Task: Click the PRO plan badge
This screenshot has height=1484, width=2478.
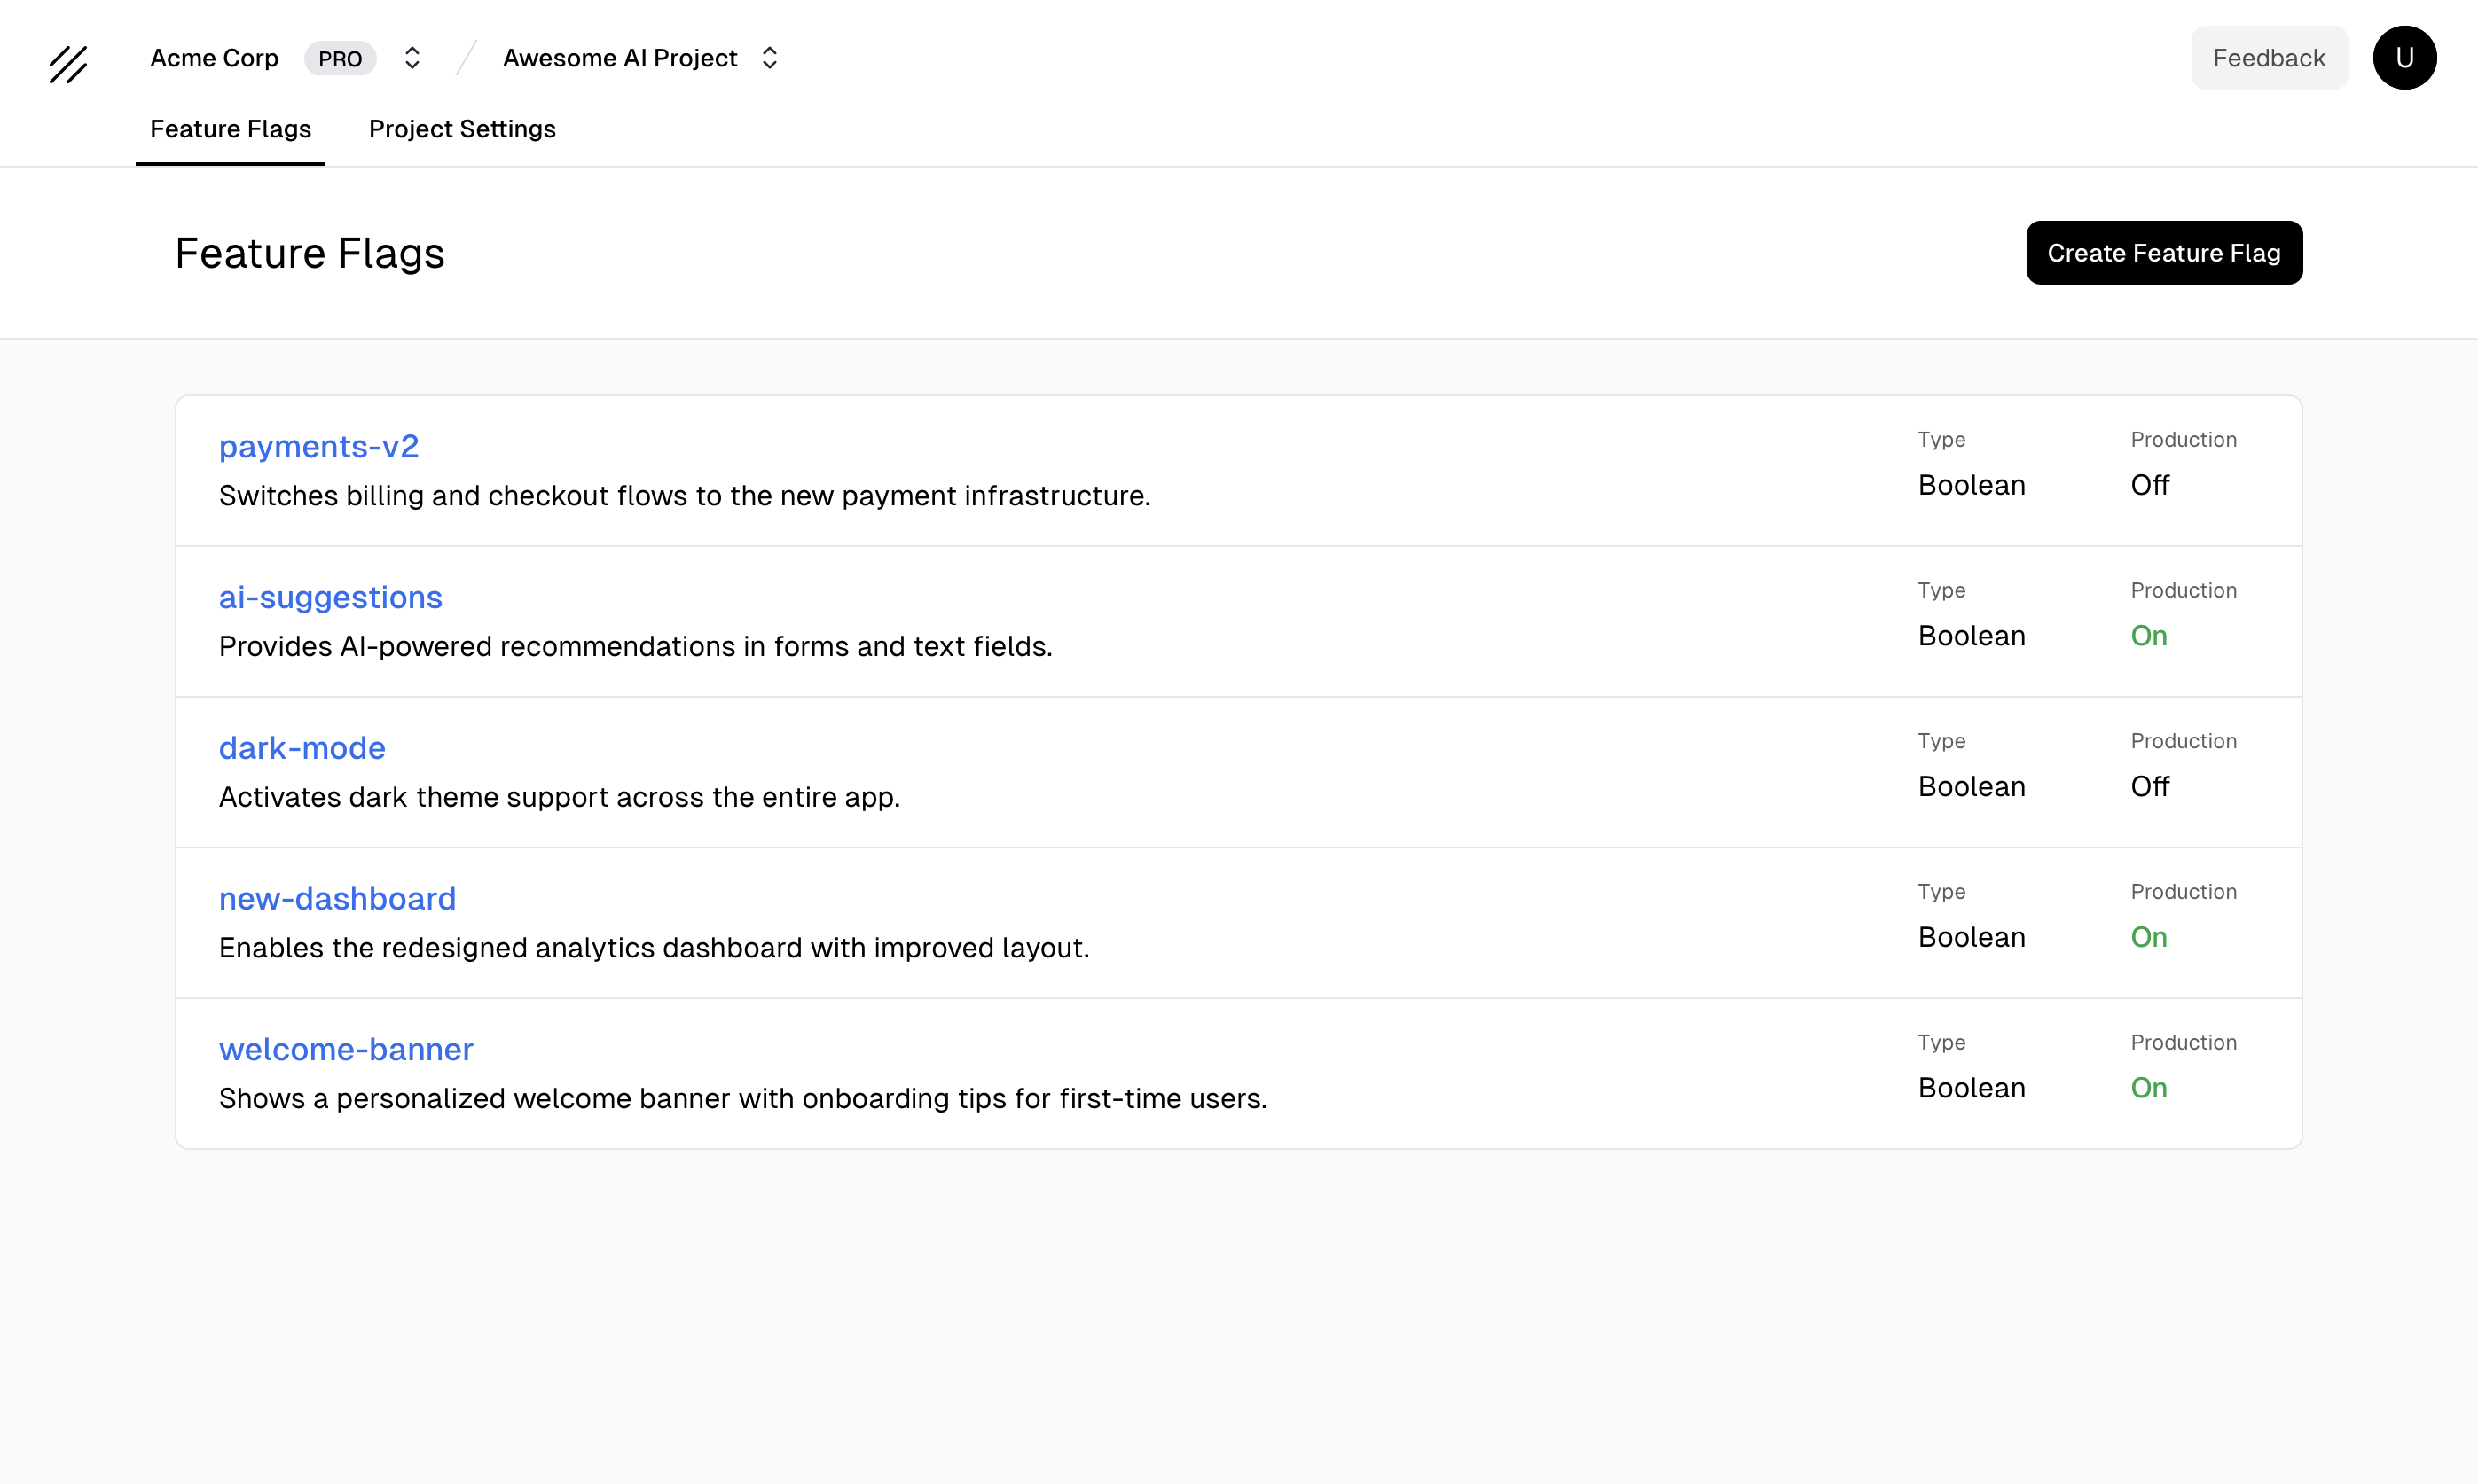Action: (x=341, y=58)
